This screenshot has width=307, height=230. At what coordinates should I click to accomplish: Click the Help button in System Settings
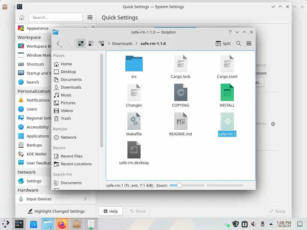click(x=111, y=211)
